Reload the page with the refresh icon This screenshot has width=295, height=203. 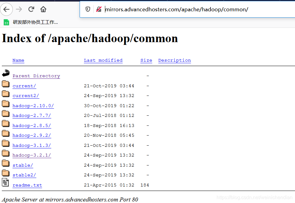point(31,9)
